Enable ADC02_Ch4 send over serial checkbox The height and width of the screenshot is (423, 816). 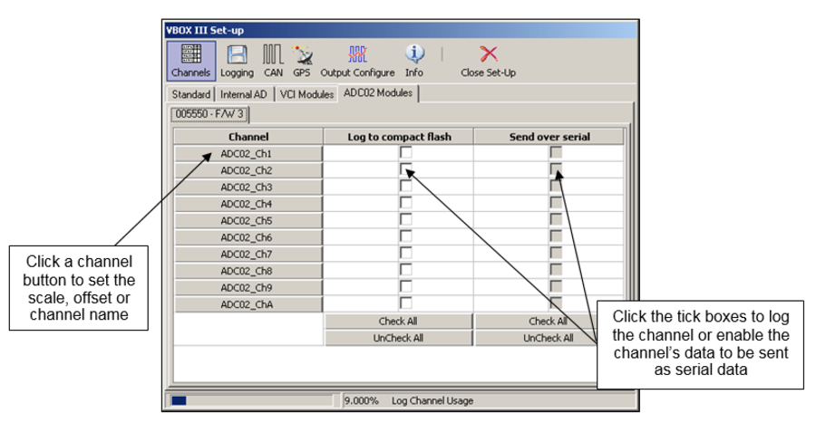pos(556,203)
